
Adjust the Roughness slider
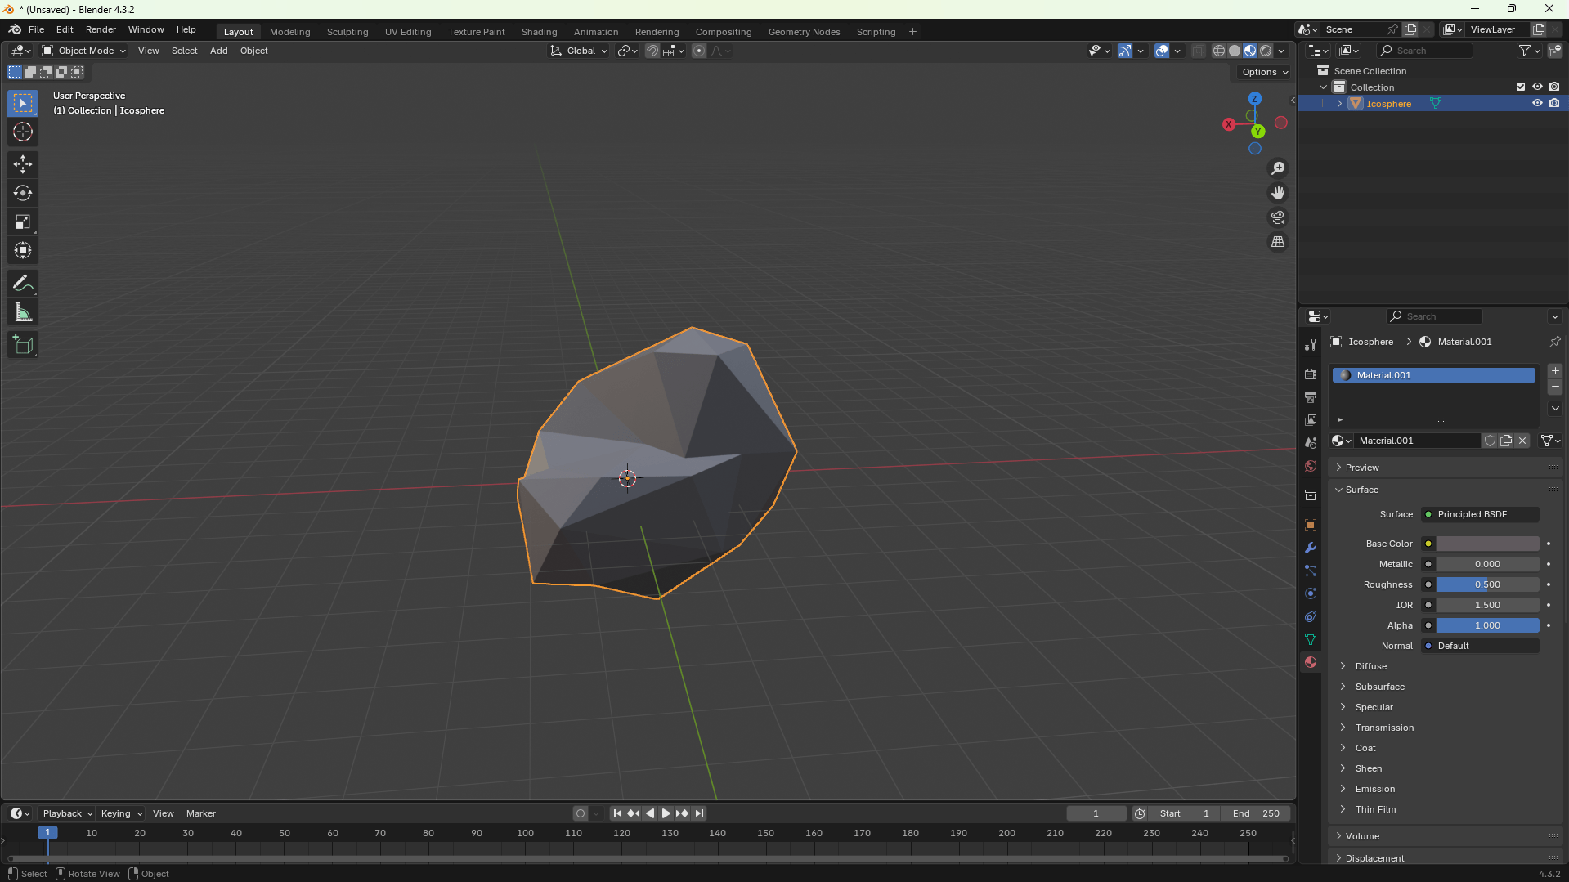tap(1487, 584)
